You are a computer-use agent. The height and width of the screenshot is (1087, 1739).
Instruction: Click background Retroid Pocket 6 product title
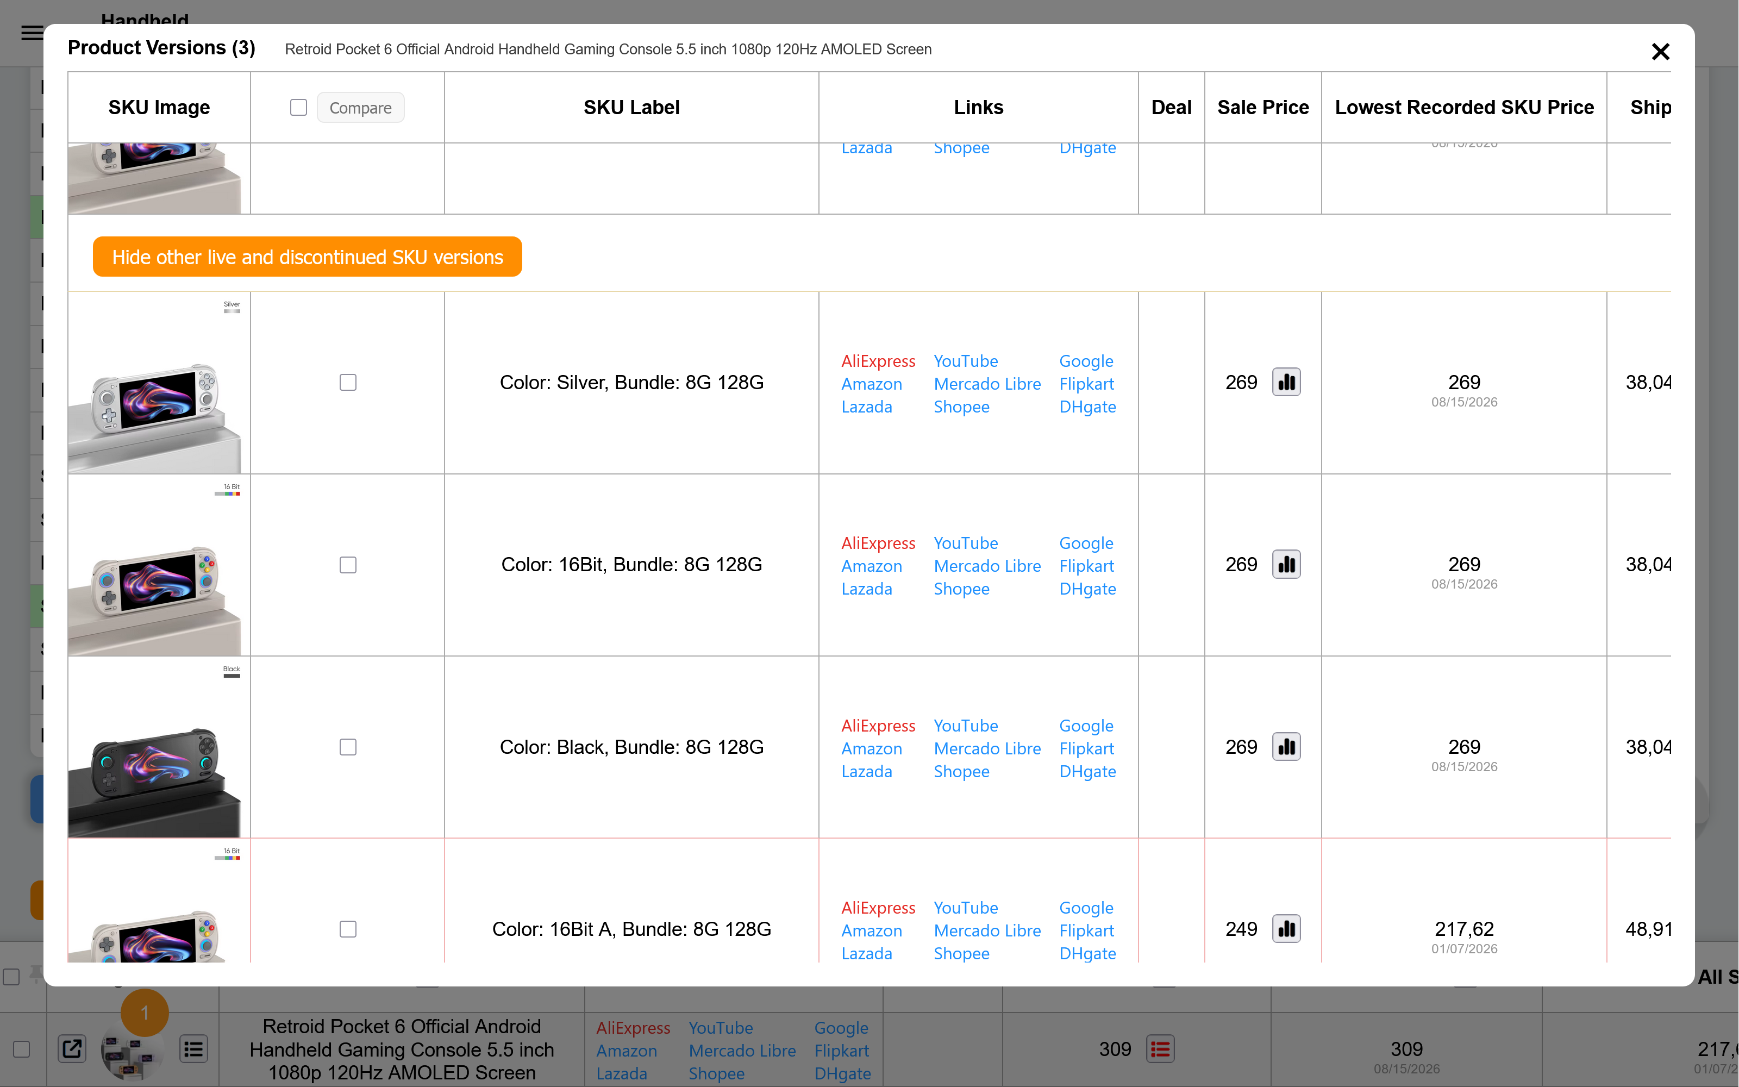[402, 1049]
